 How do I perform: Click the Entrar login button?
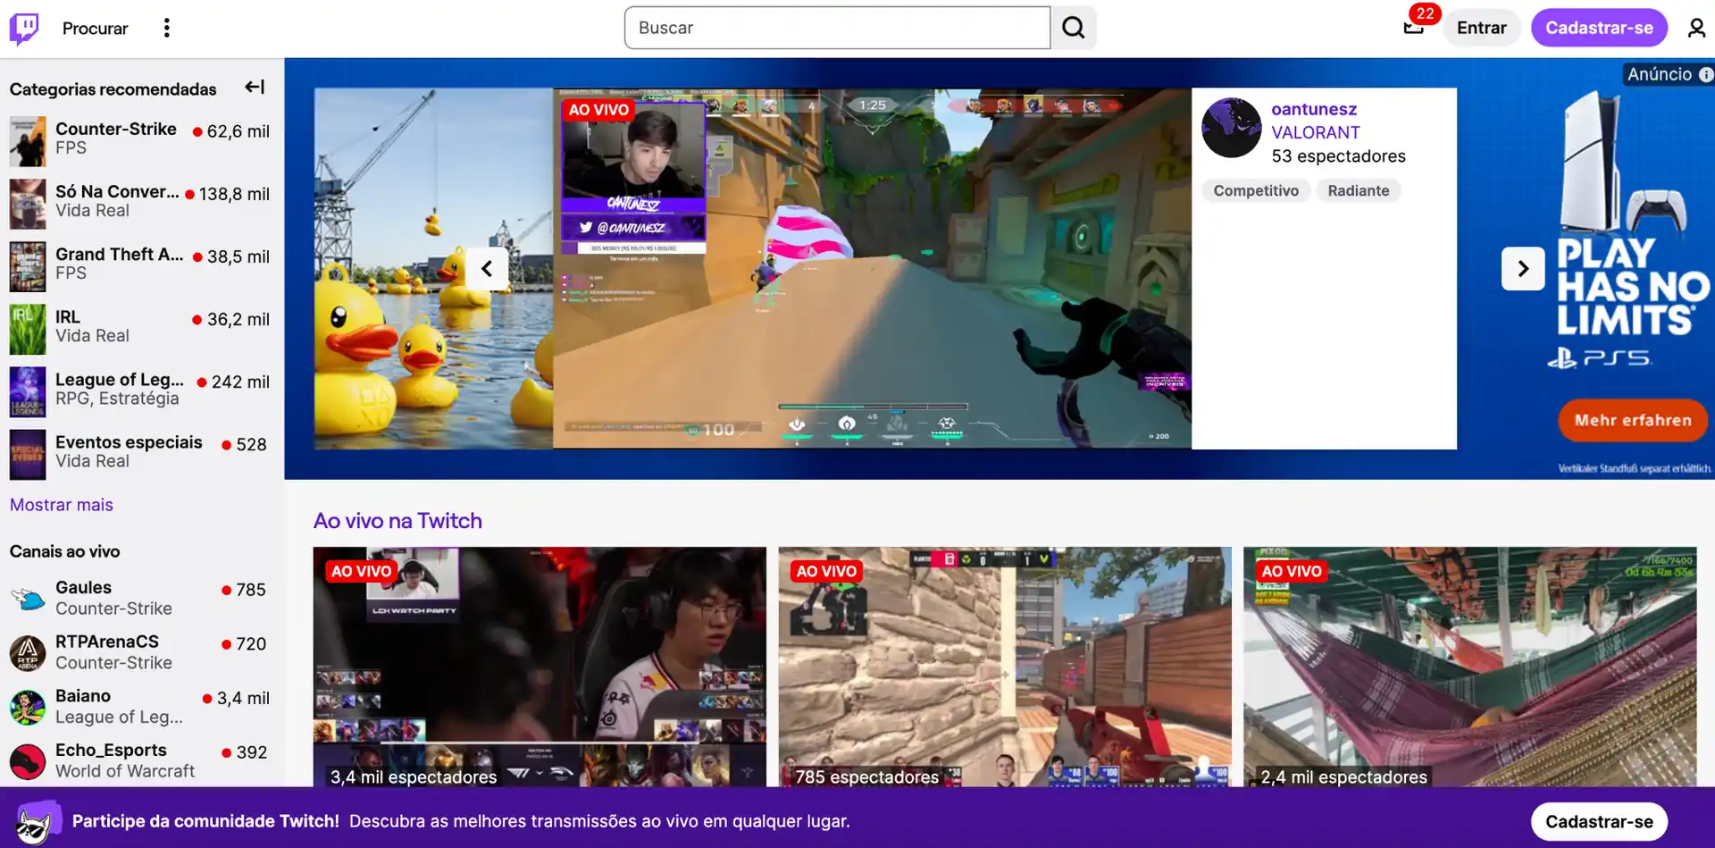pos(1481,28)
